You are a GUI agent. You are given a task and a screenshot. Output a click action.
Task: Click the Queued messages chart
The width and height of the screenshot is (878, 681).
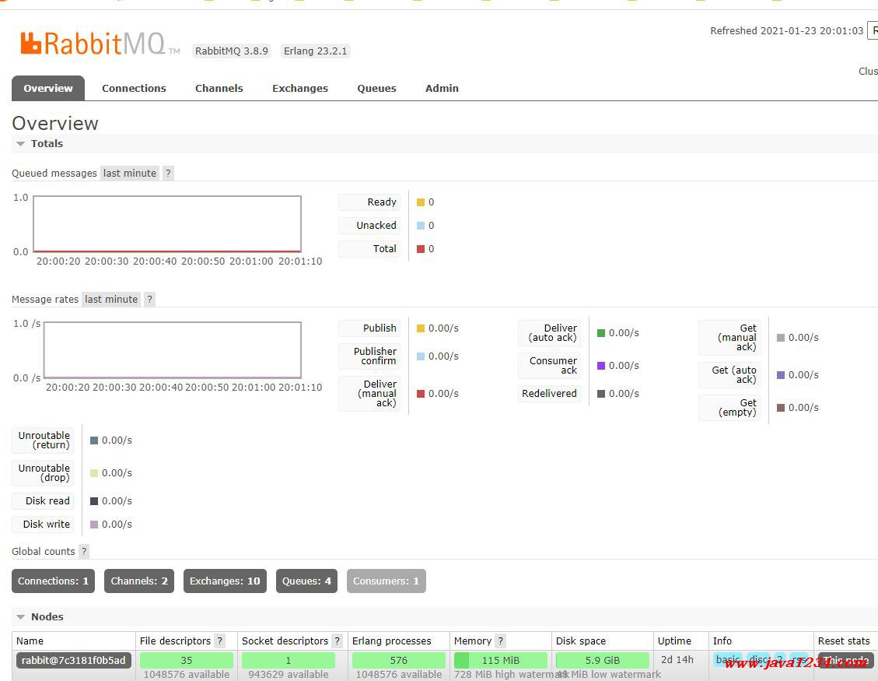pos(167,223)
